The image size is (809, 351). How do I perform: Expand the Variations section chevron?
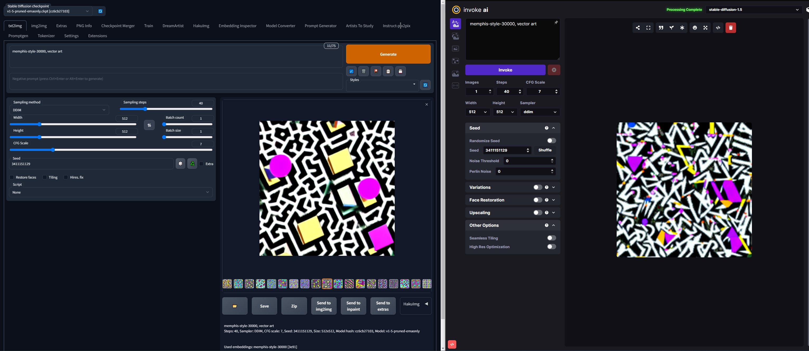point(553,187)
